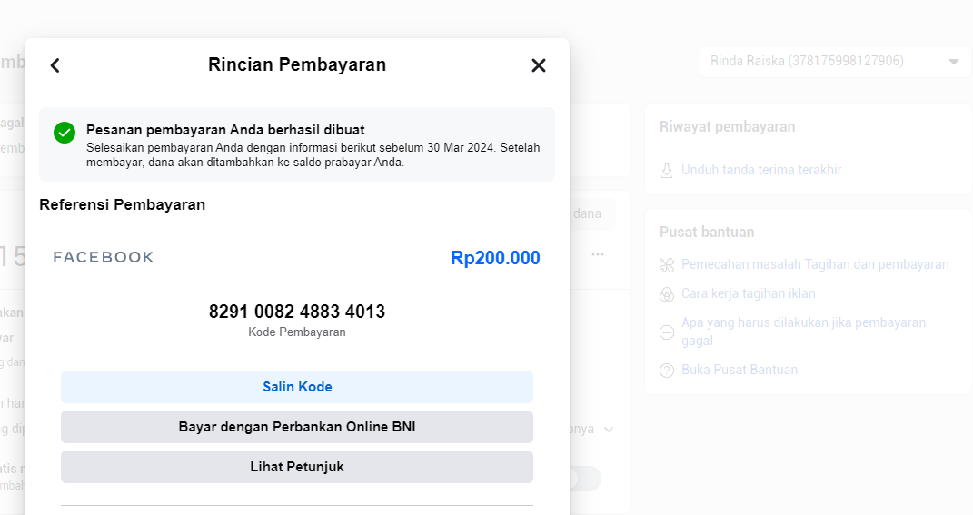Open Pemecahan masalah Tagihan dan pembayaran link

815,265
